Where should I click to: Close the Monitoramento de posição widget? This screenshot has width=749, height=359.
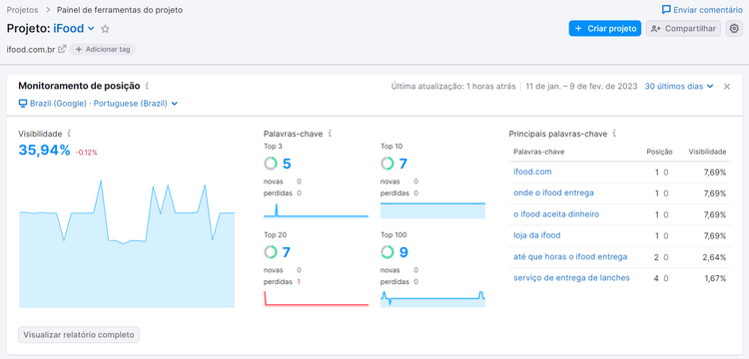[727, 87]
